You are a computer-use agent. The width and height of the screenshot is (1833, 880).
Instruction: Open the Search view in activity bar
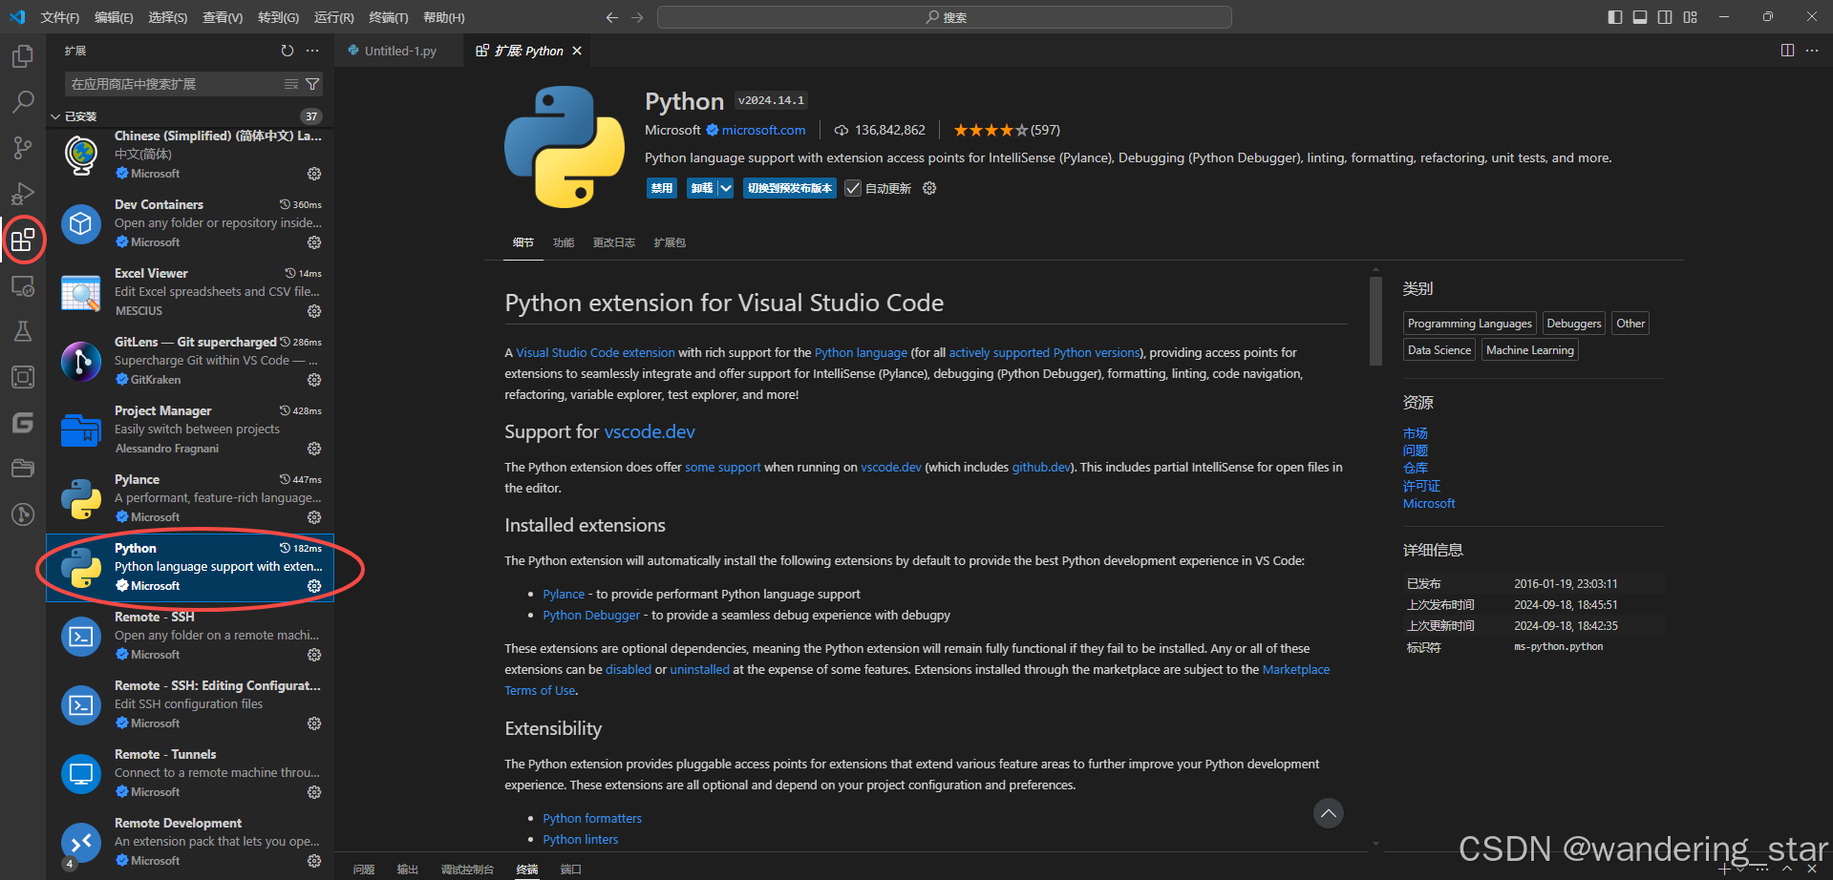tap(23, 101)
